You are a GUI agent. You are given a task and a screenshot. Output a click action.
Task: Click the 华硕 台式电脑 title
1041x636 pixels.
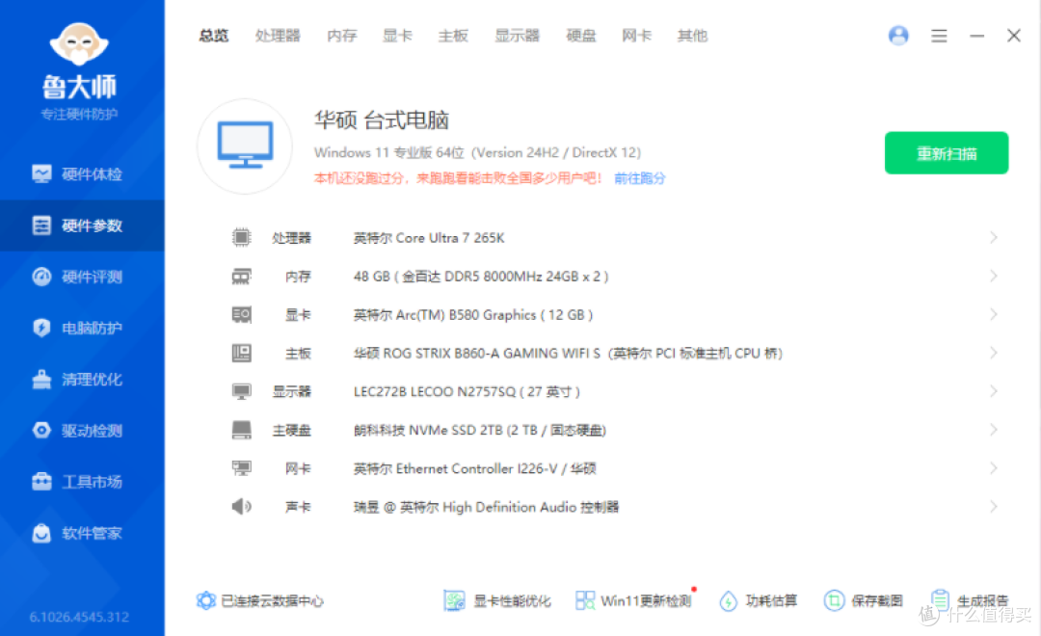tap(382, 120)
